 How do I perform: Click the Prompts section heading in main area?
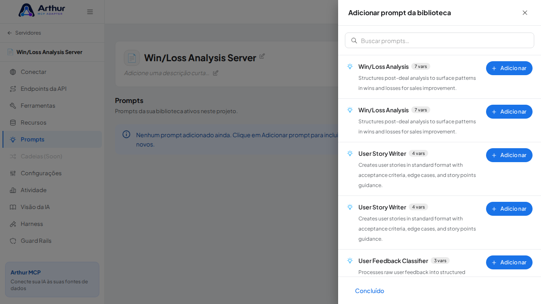pos(129,100)
